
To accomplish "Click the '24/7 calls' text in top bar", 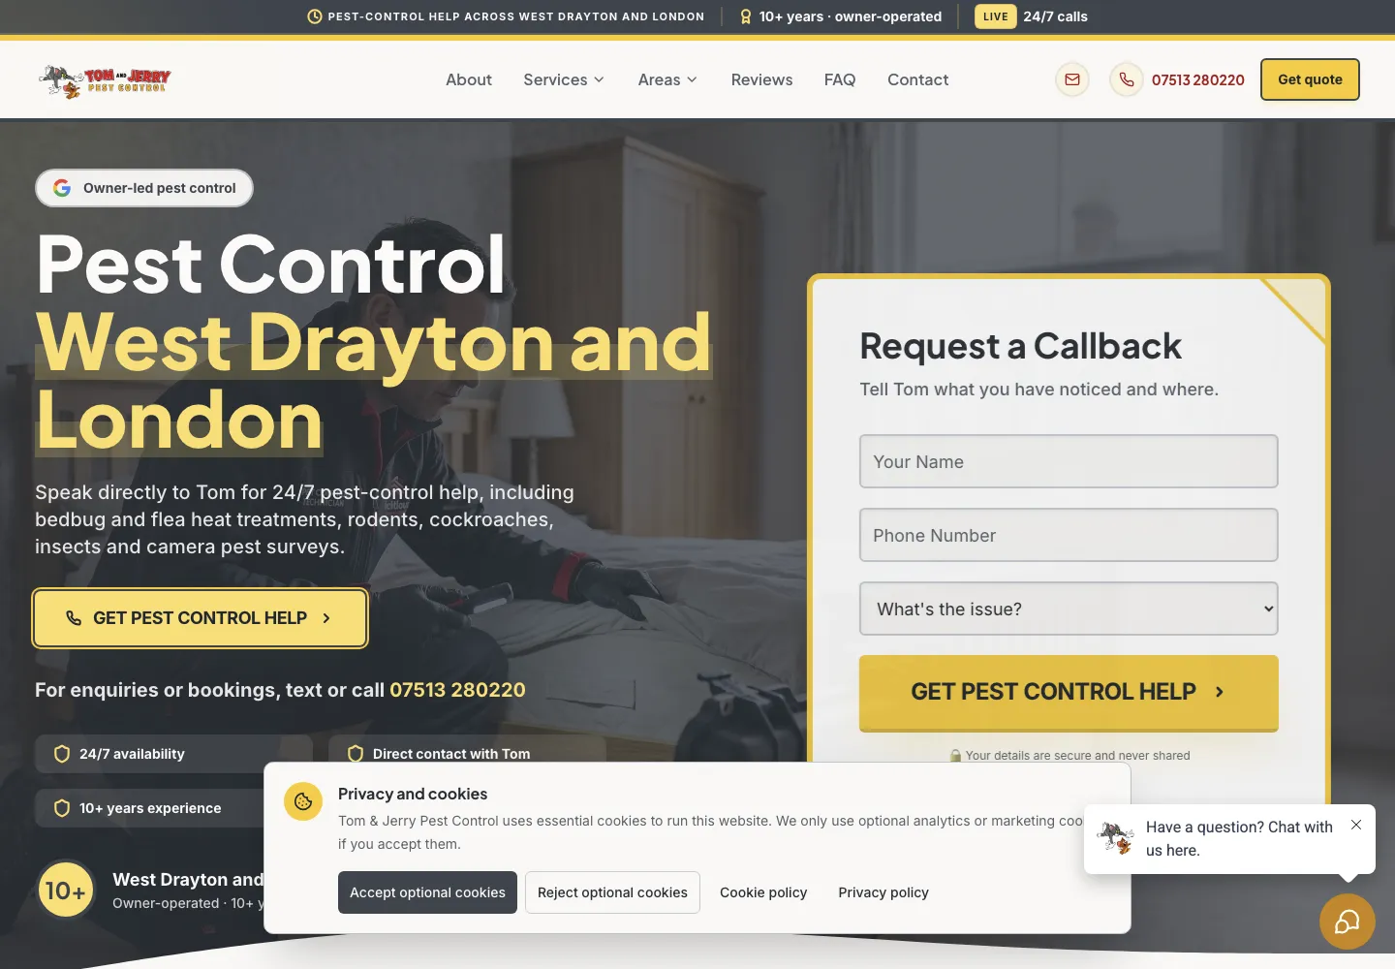I will point(1055,16).
